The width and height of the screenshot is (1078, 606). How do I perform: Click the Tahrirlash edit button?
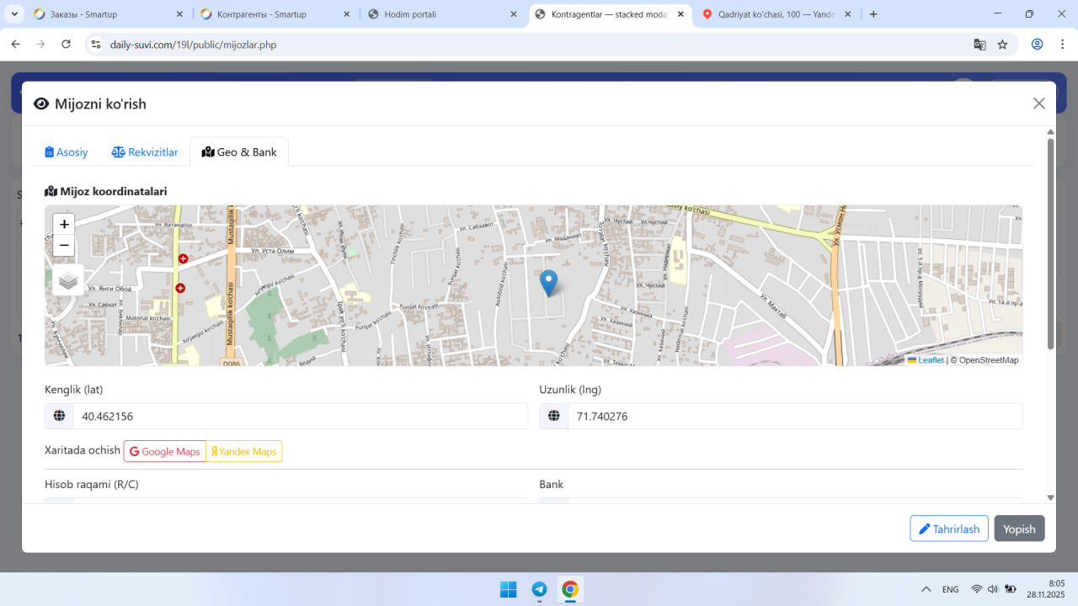click(948, 529)
